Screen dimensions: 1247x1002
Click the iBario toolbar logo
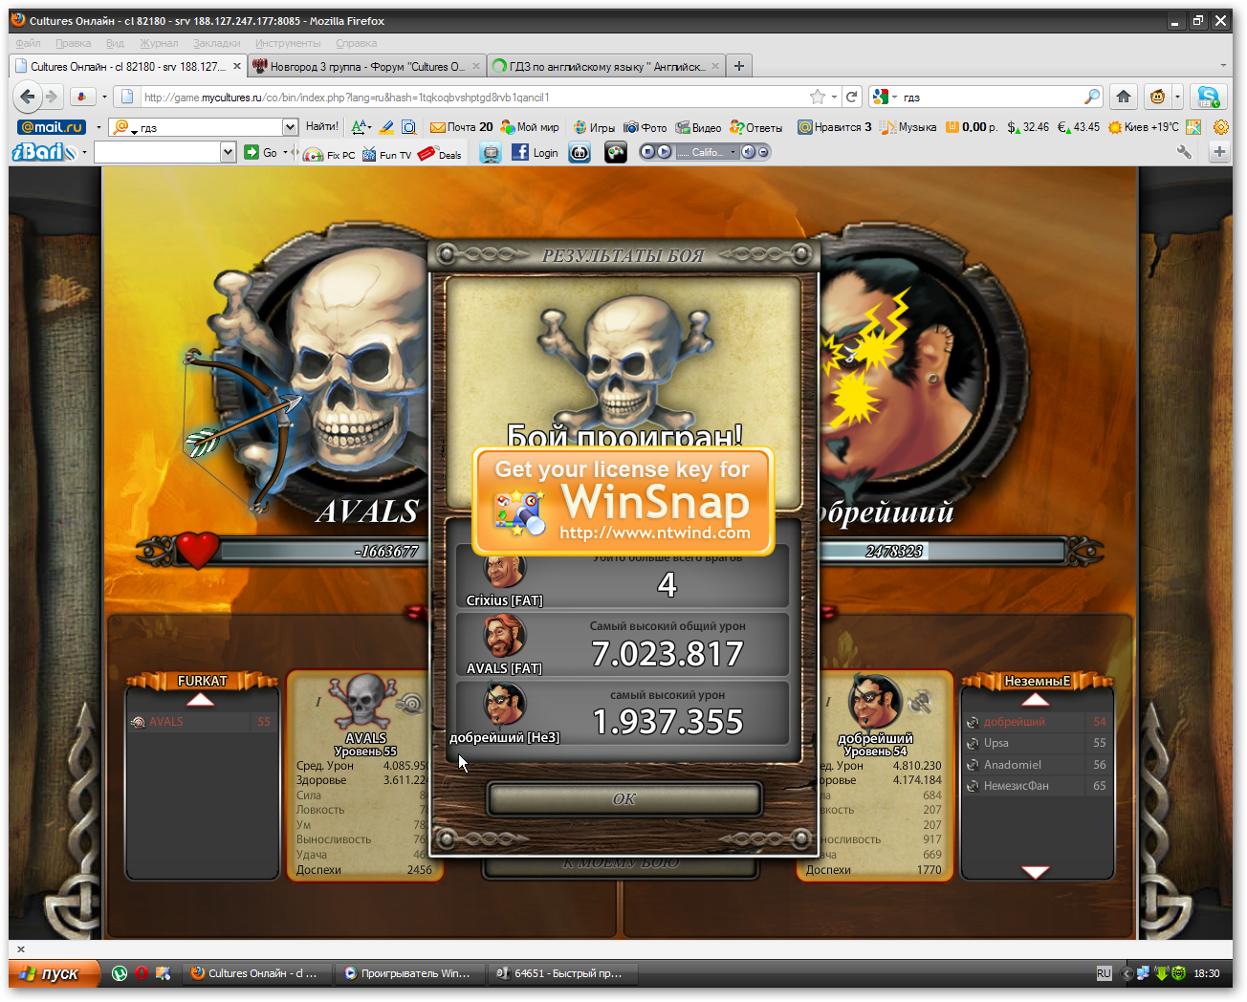pyautogui.click(x=44, y=152)
